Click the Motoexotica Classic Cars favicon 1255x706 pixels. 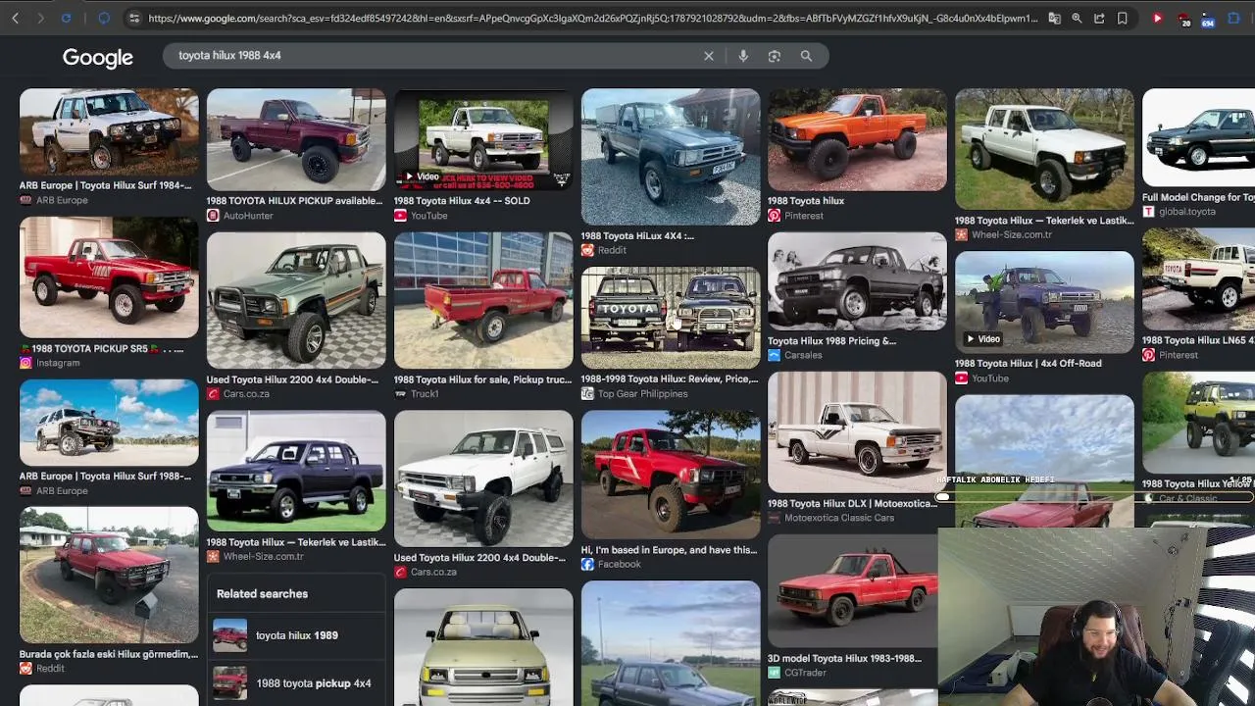774,518
